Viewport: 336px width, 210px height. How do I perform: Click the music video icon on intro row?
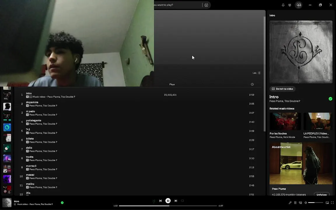(31, 97)
